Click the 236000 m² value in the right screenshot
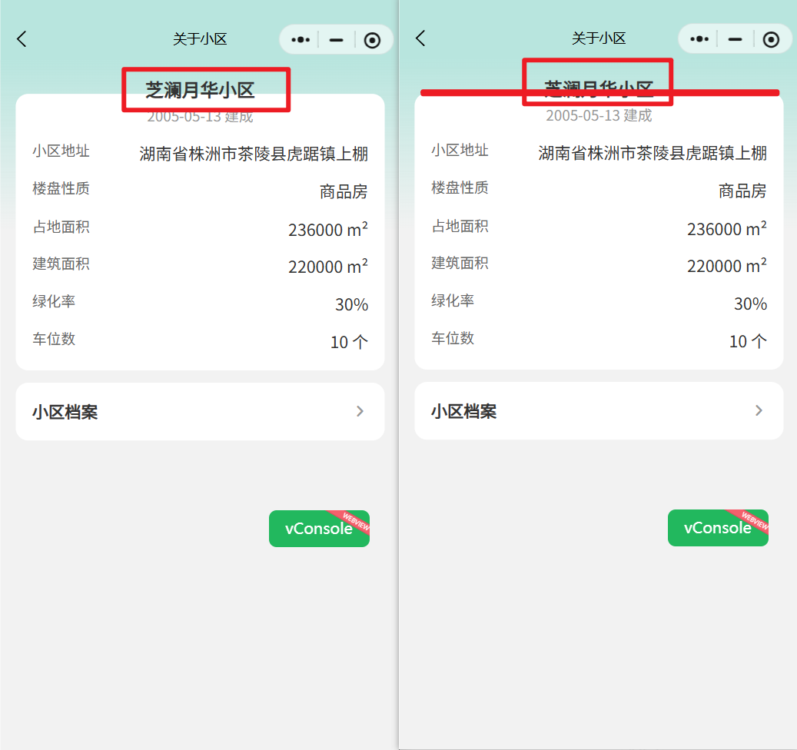This screenshot has width=797, height=750. pos(726,229)
